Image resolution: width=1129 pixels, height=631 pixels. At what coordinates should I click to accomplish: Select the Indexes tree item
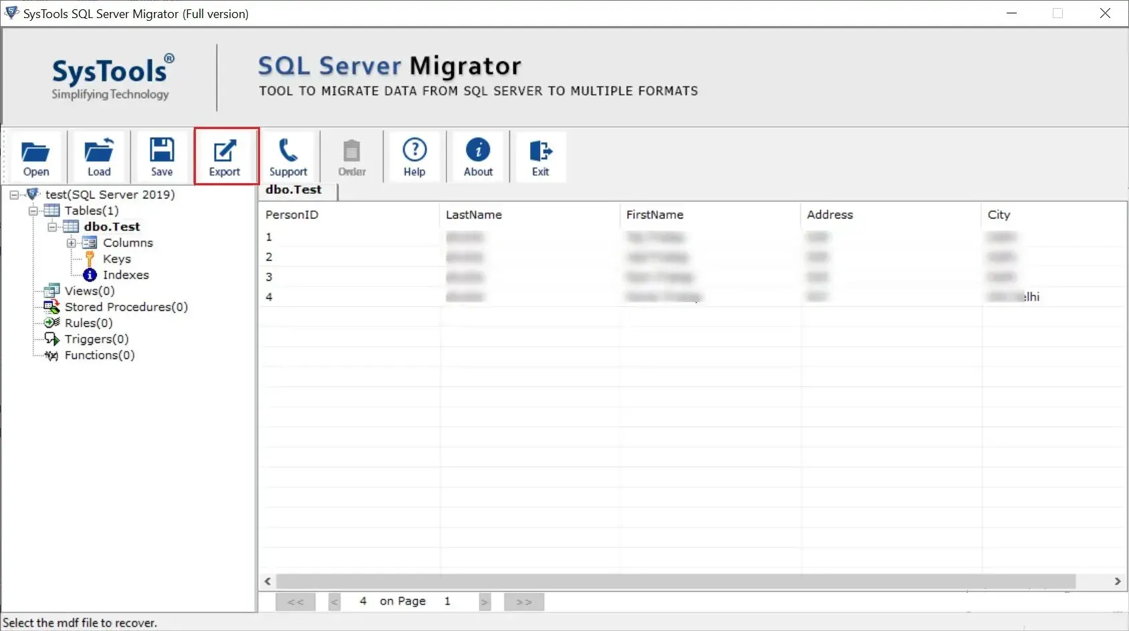126,275
